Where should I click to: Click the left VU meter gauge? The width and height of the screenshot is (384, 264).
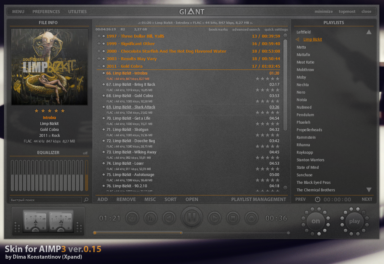(35, 222)
